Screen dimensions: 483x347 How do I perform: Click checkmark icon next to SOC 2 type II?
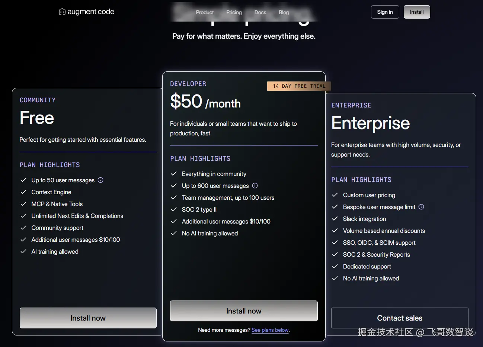coord(174,209)
